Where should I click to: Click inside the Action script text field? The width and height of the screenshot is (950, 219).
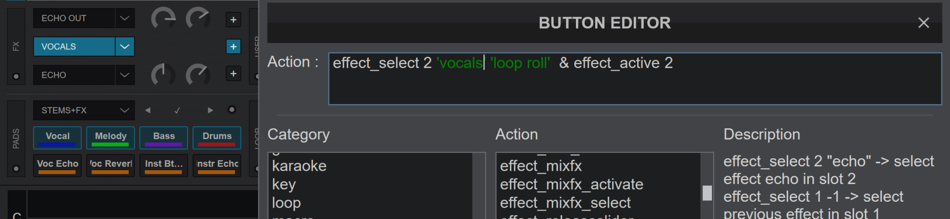(x=635, y=79)
